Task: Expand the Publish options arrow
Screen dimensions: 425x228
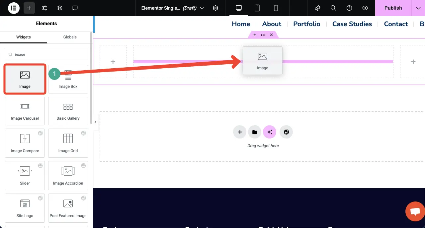Action: pyautogui.click(x=418, y=8)
